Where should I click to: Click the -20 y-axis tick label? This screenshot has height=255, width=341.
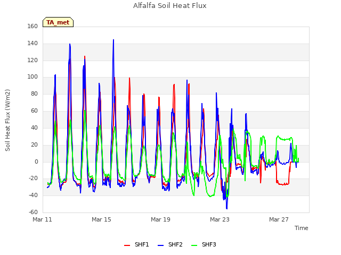(x=33, y=178)
